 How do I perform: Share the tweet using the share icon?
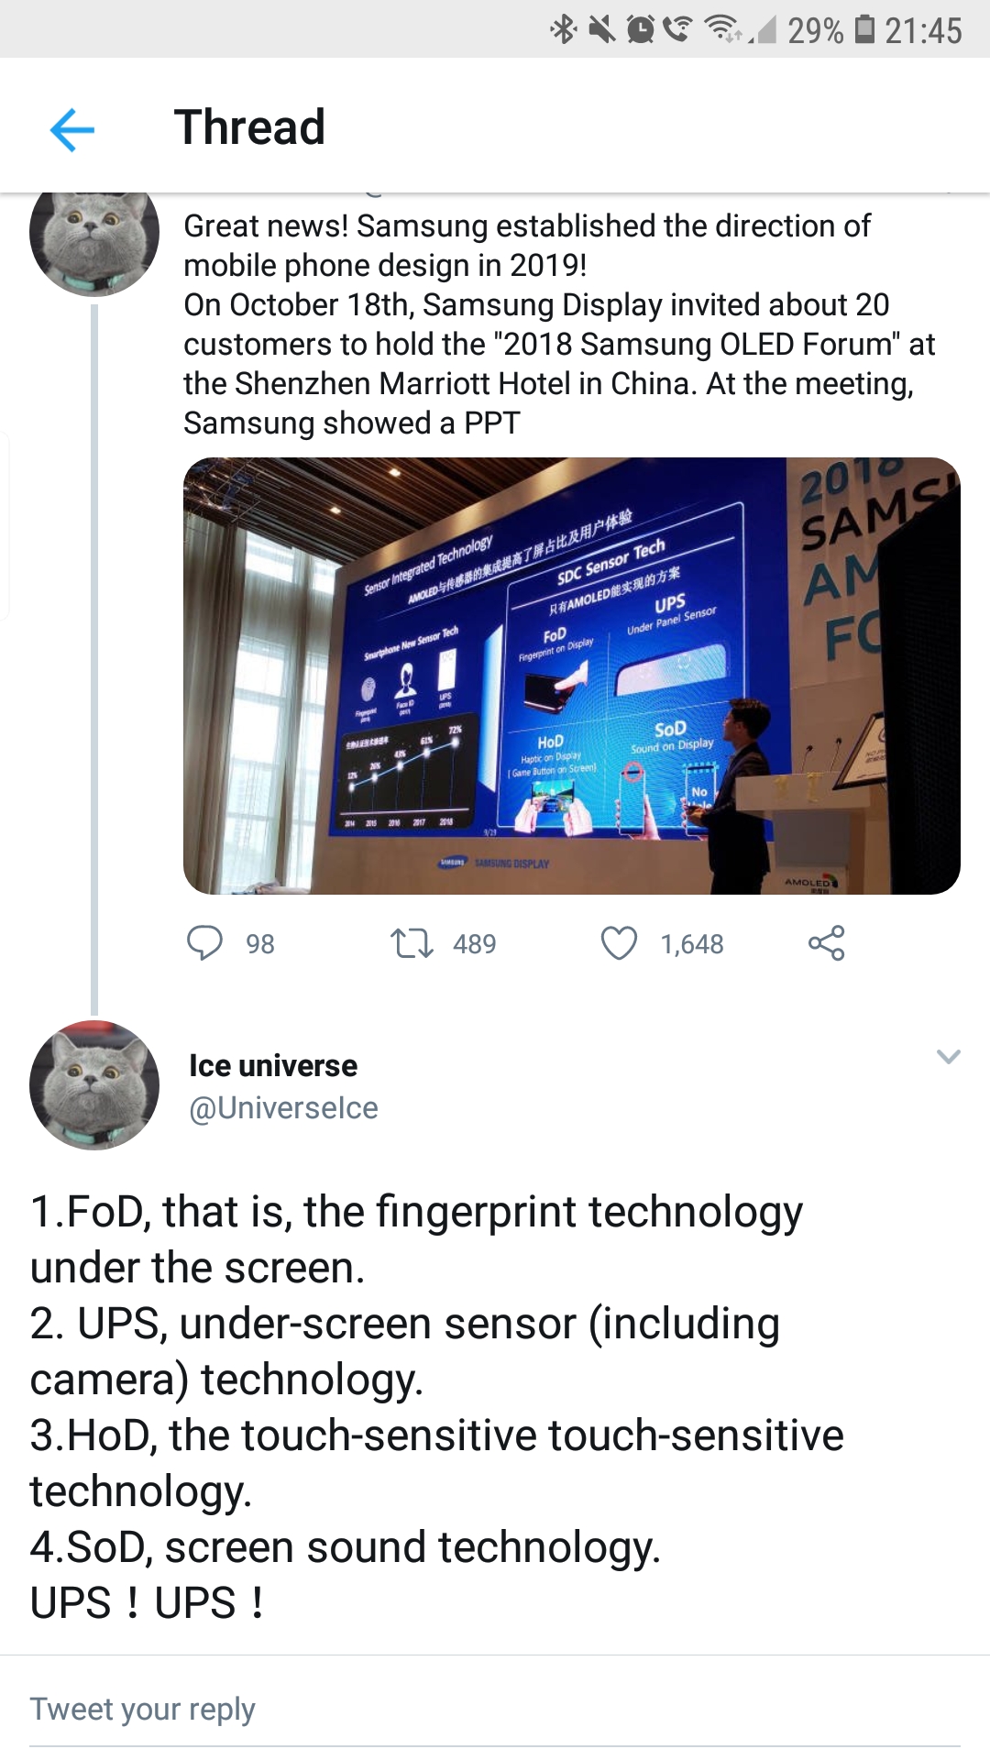click(826, 943)
